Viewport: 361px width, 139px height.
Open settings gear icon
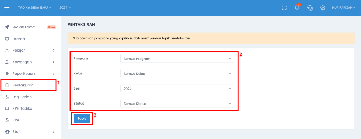click(x=323, y=8)
